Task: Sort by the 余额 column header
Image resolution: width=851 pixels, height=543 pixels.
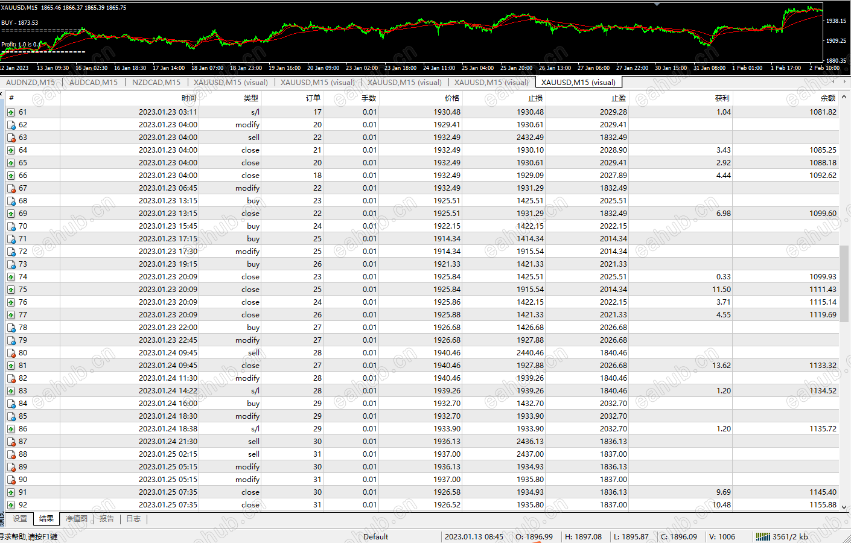Action: (x=786, y=98)
